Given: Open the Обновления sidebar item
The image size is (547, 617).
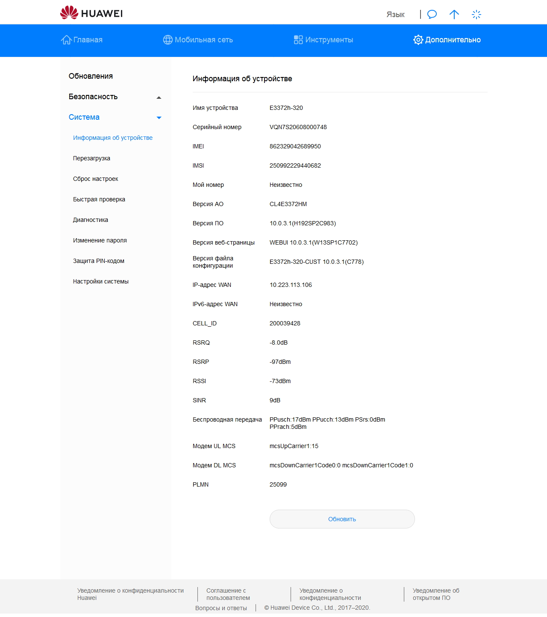Looking at the screenshot, I should click(x=91, y=76).
